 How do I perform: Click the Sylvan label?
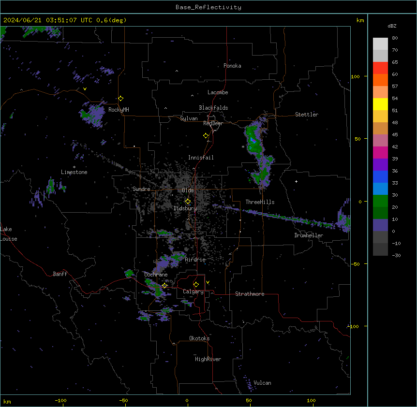click(189, 118)
